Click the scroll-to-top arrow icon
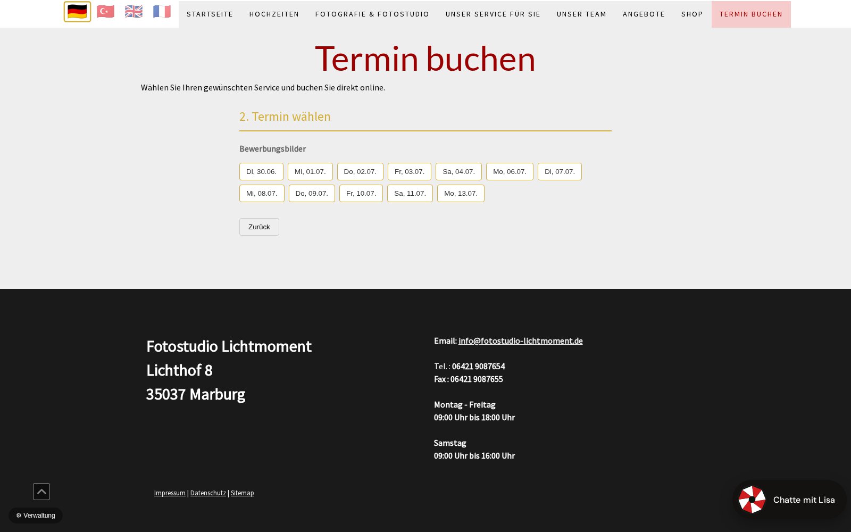Image resolution: width=851 pixels, height=532 pixels. point(41,492)
